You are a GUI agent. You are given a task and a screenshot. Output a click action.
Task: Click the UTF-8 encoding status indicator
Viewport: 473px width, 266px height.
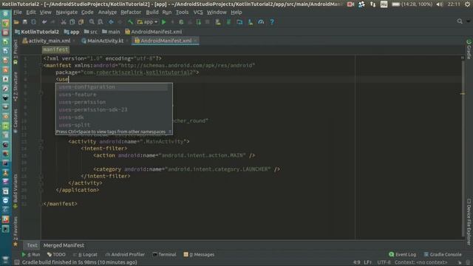point(384,262)
